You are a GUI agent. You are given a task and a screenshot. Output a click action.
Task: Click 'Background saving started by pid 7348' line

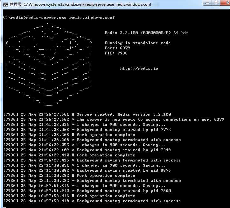click(87, 150)
